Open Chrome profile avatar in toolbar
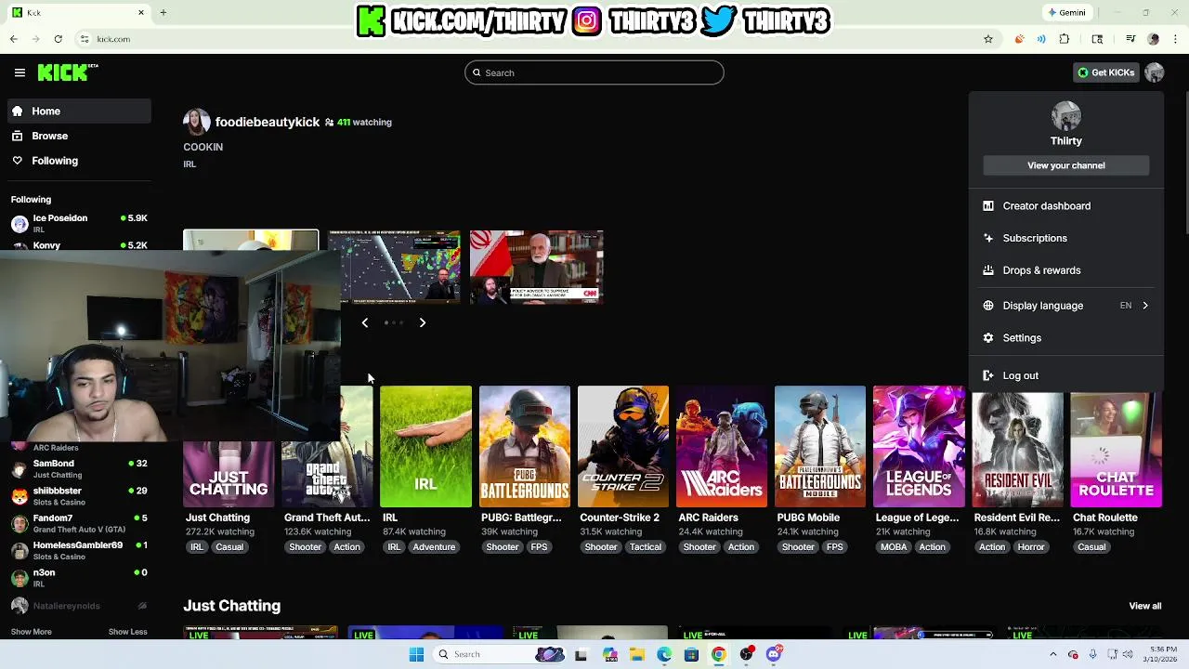Viewport: 1189px width, 669px height. click(x=1154, y=39)
